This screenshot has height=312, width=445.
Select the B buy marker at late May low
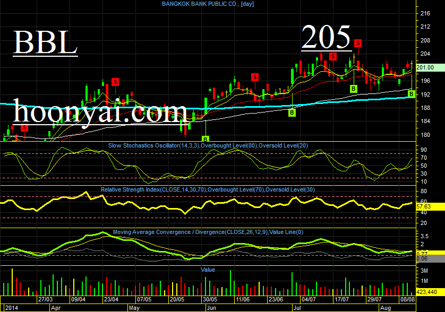[x=206, y=139]
